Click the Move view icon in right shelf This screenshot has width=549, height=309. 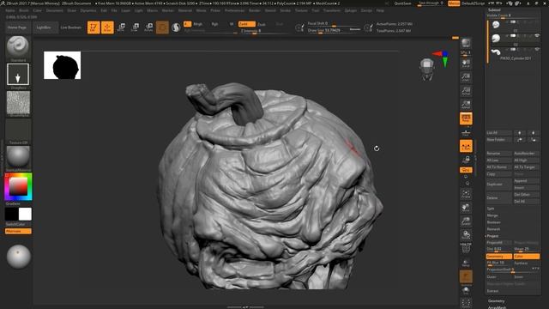click(466, 208)
